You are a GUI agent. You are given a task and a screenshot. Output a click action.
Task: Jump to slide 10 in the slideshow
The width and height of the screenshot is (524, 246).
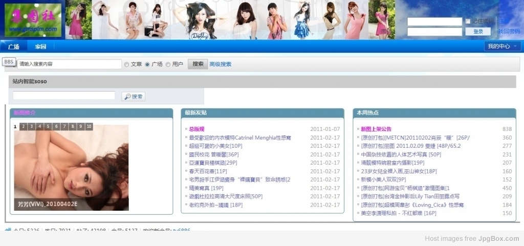pos(89,126)
